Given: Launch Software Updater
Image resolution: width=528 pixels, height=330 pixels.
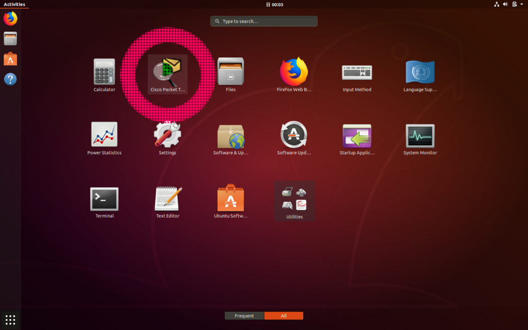Looking at the screenshot, I should [293, 138].
